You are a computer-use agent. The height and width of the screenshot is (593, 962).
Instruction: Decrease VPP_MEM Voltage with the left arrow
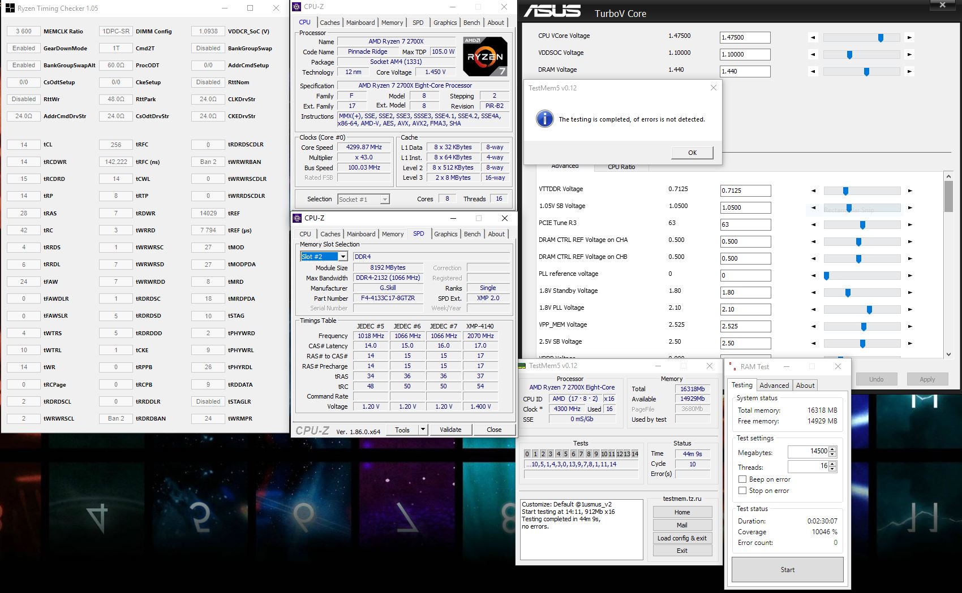click(814, 327)
